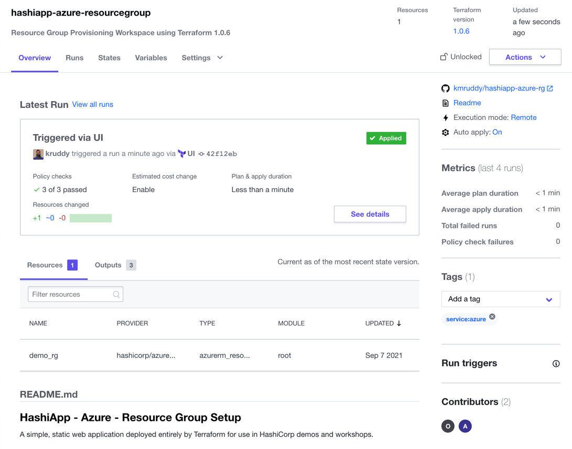Screen dimensions: 572x449
Task: Click inside the Filter resources input field
Action: point(68,294)
